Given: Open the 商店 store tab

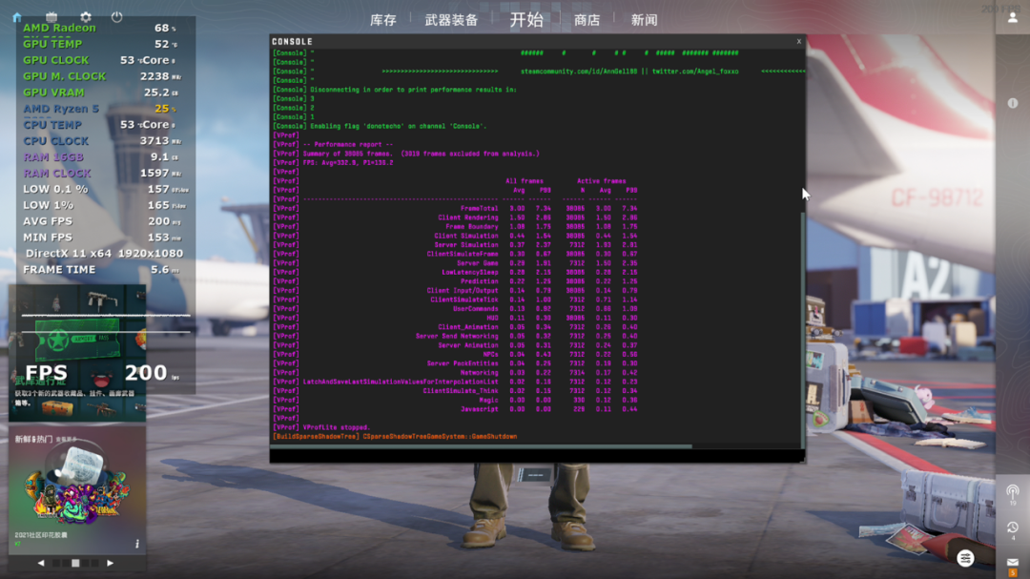Looking at the screenshot, I should (587, 20).
